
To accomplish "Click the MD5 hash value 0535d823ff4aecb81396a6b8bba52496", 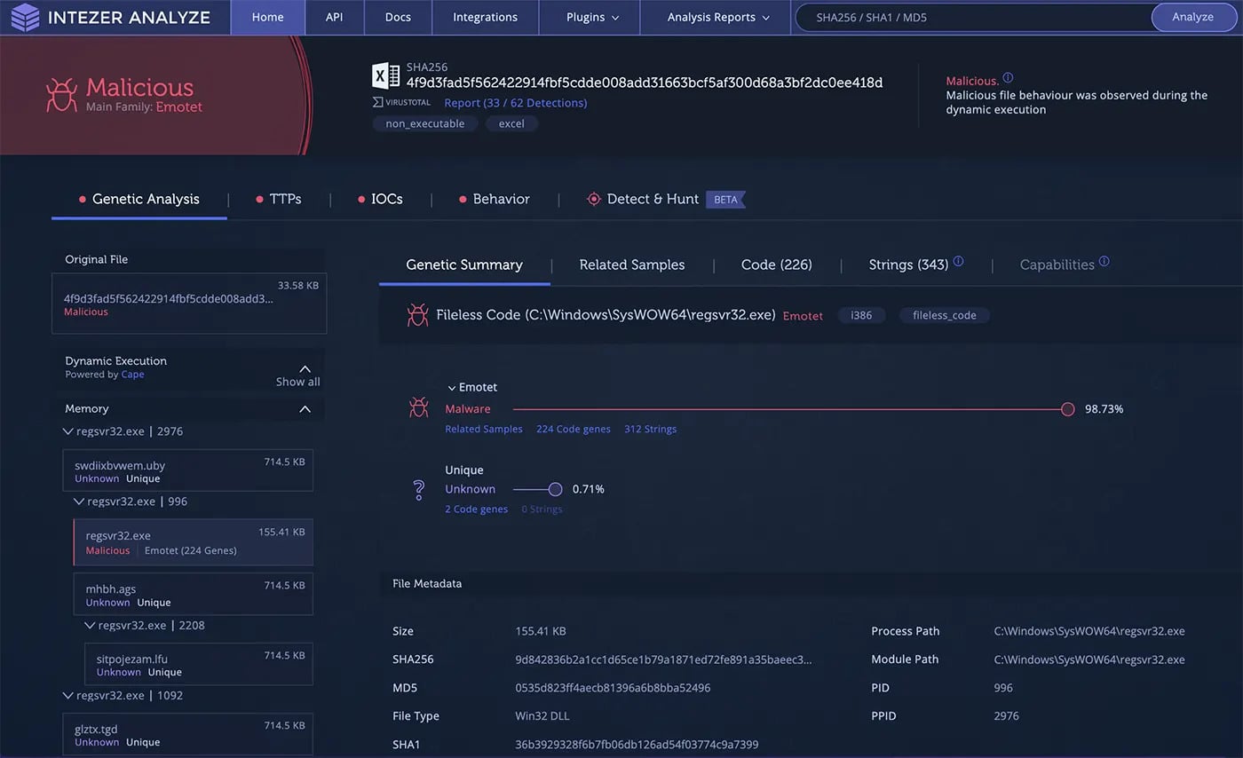I will click(613, 688).
